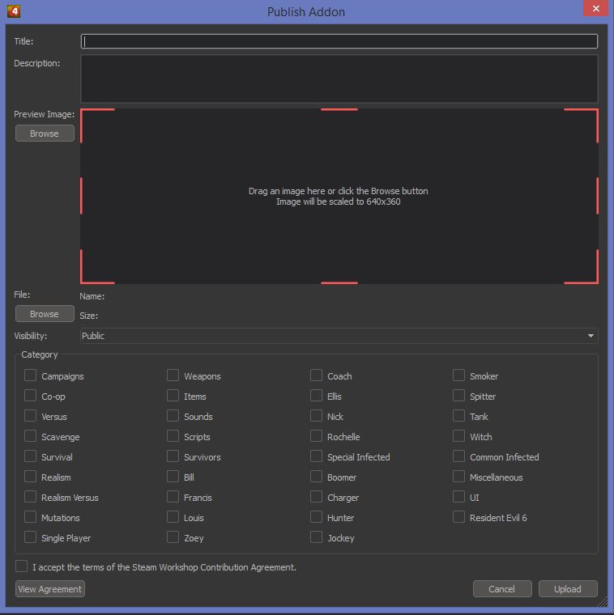
Task: Tick the Mutations checkbox
Action: [x=30, y=517]
